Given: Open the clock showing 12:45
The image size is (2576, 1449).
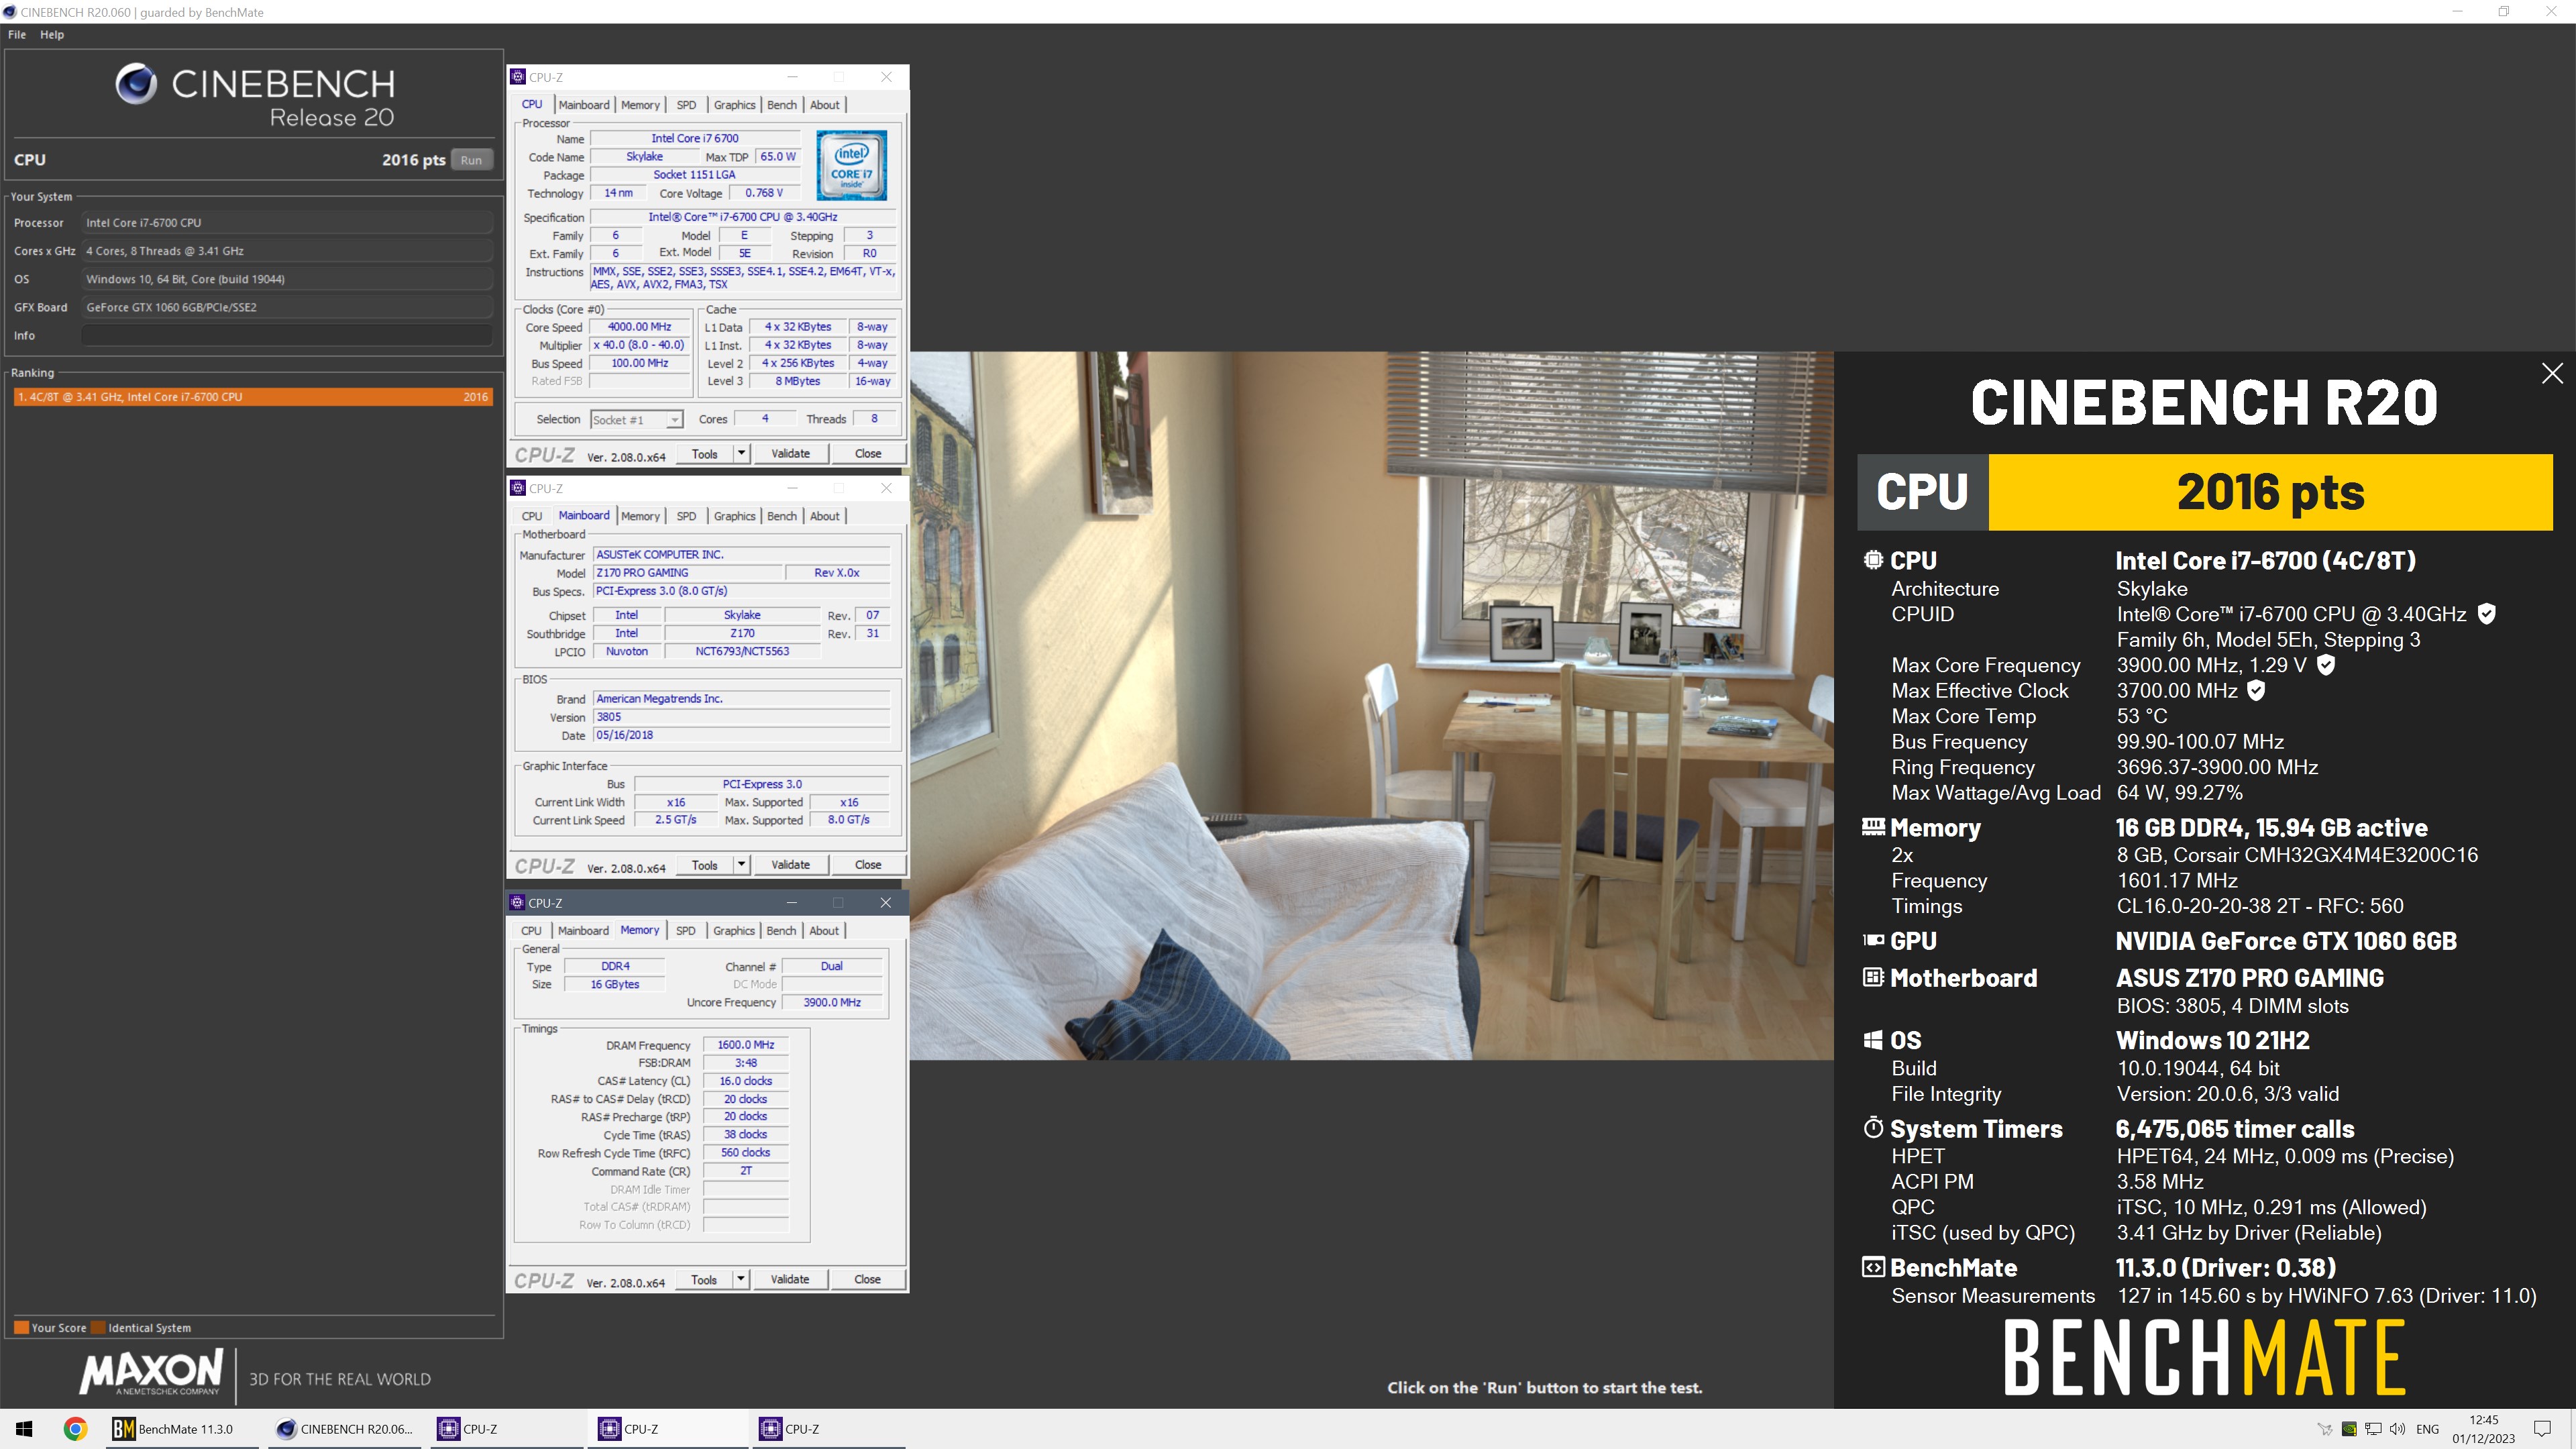Looking at the screenshot, I should [x=2483, y=1429].
